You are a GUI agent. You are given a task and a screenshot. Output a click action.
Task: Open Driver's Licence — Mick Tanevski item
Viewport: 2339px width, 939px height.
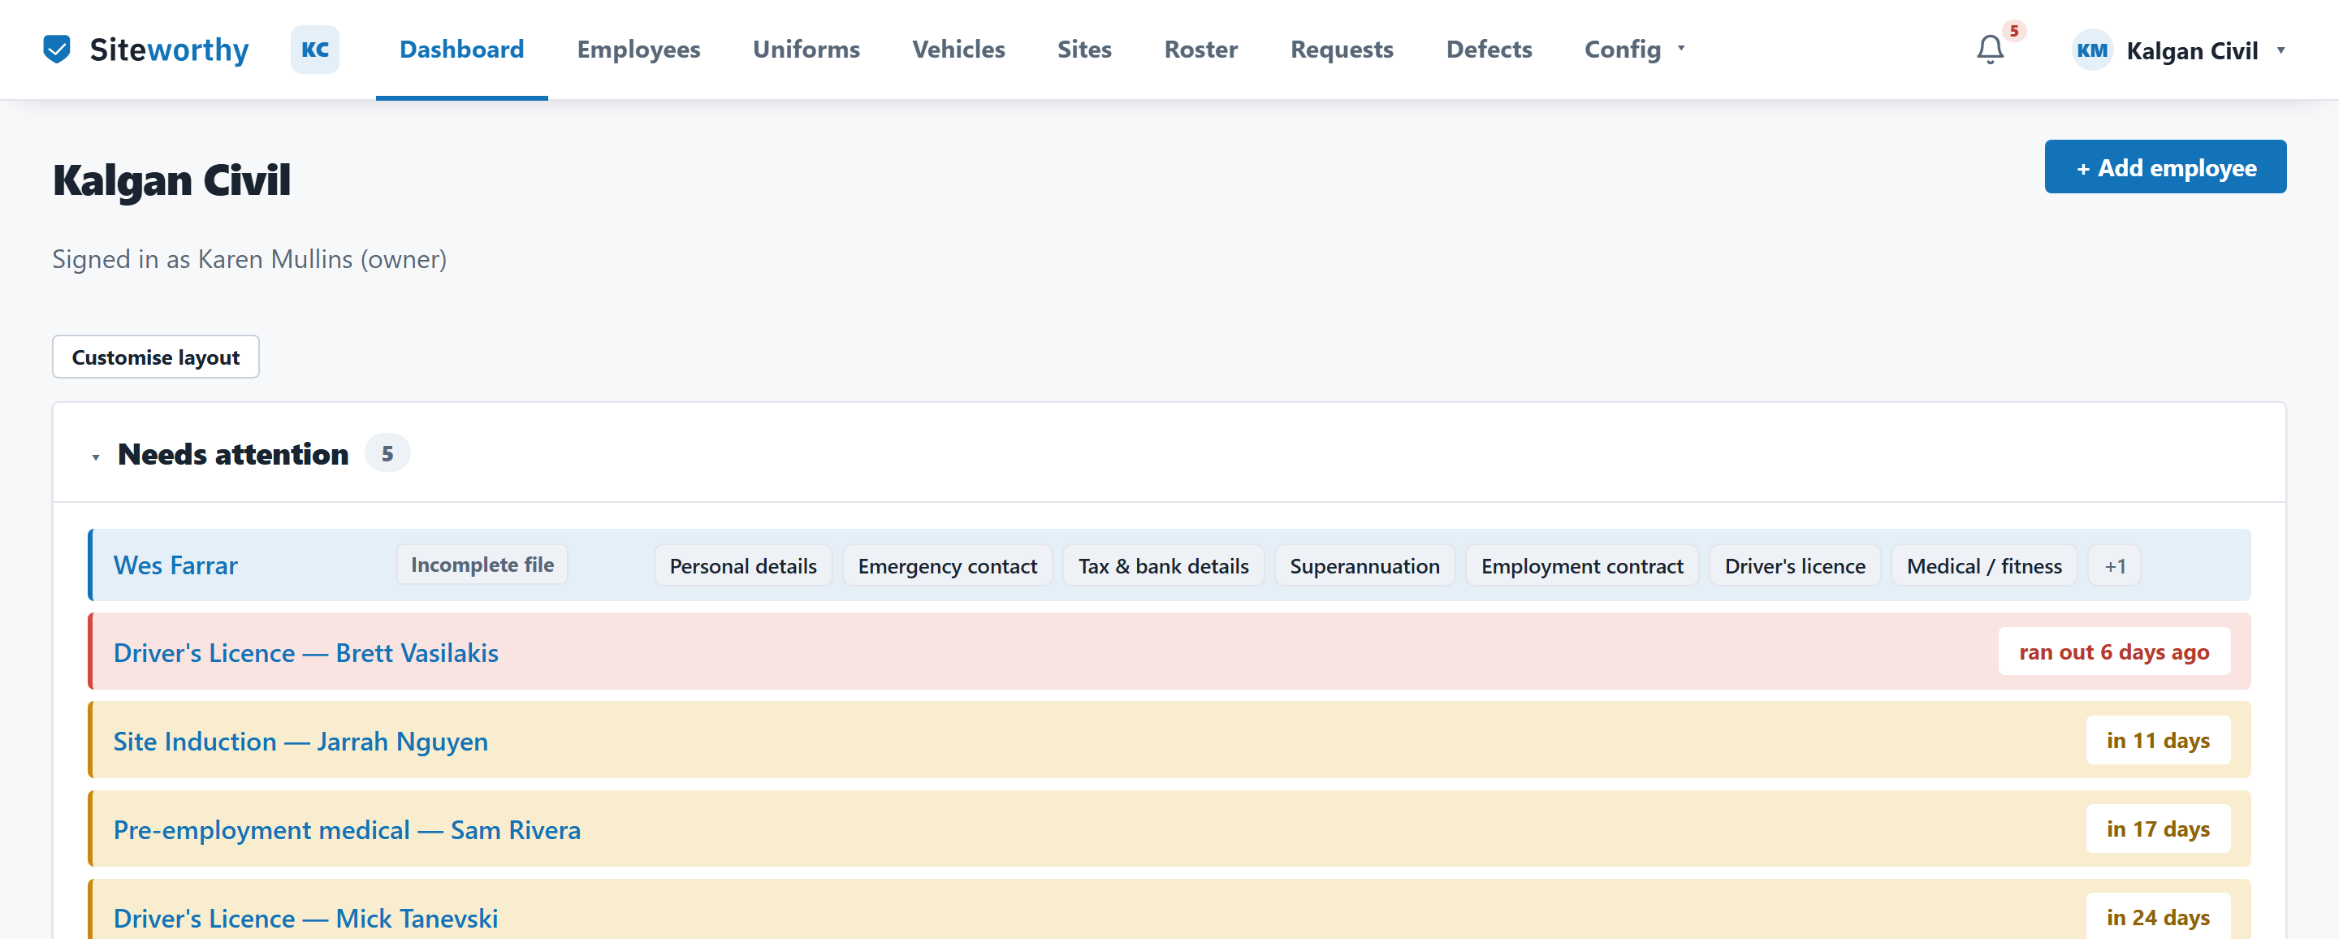pos(305,918)
